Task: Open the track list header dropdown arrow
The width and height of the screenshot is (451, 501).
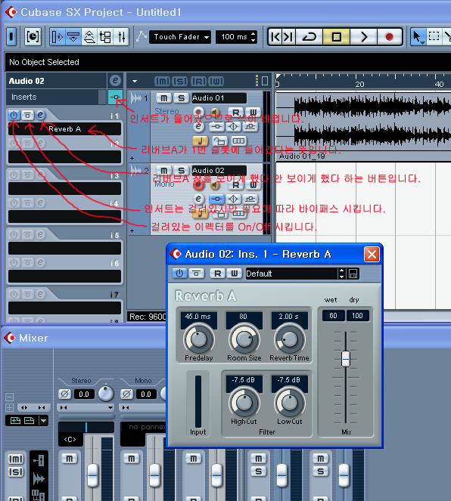Action: (135, 81)
